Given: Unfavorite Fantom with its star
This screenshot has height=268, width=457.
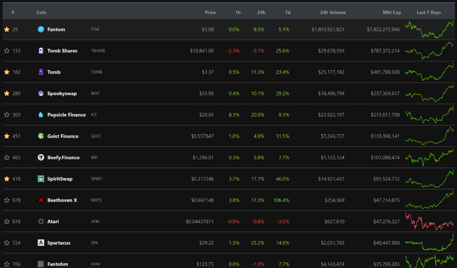Looking at the screenshot, I should [6, 29].
